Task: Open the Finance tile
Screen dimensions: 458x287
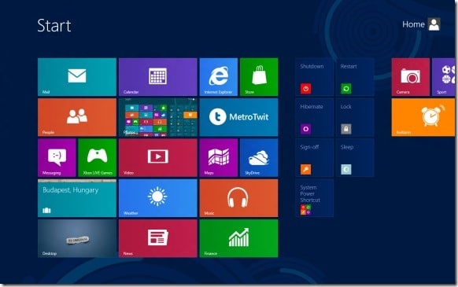Action: [x=238, y=238]
